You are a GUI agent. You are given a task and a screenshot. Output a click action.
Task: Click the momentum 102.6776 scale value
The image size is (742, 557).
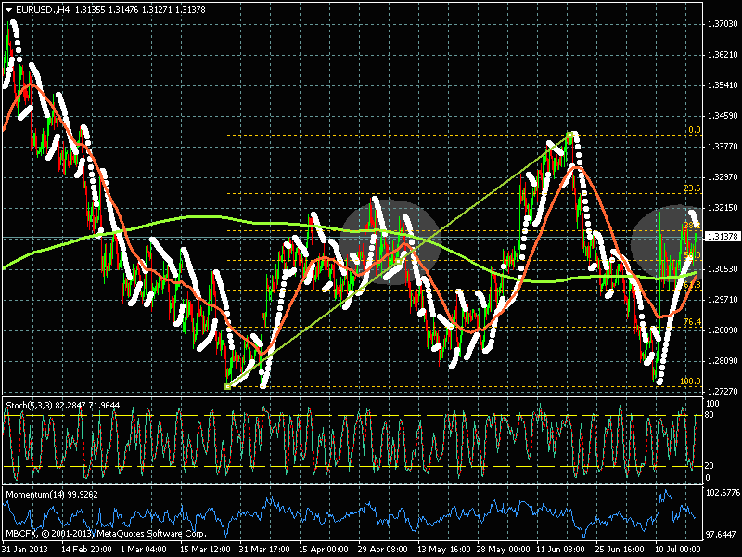(x=722, y=492)
